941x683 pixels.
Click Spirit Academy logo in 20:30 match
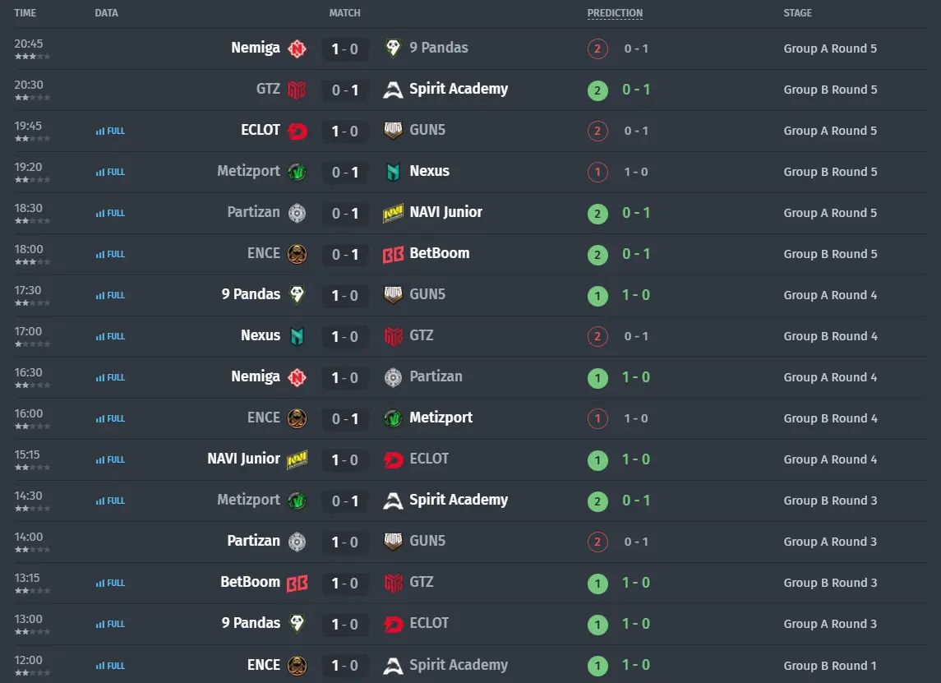click(393, 90)
